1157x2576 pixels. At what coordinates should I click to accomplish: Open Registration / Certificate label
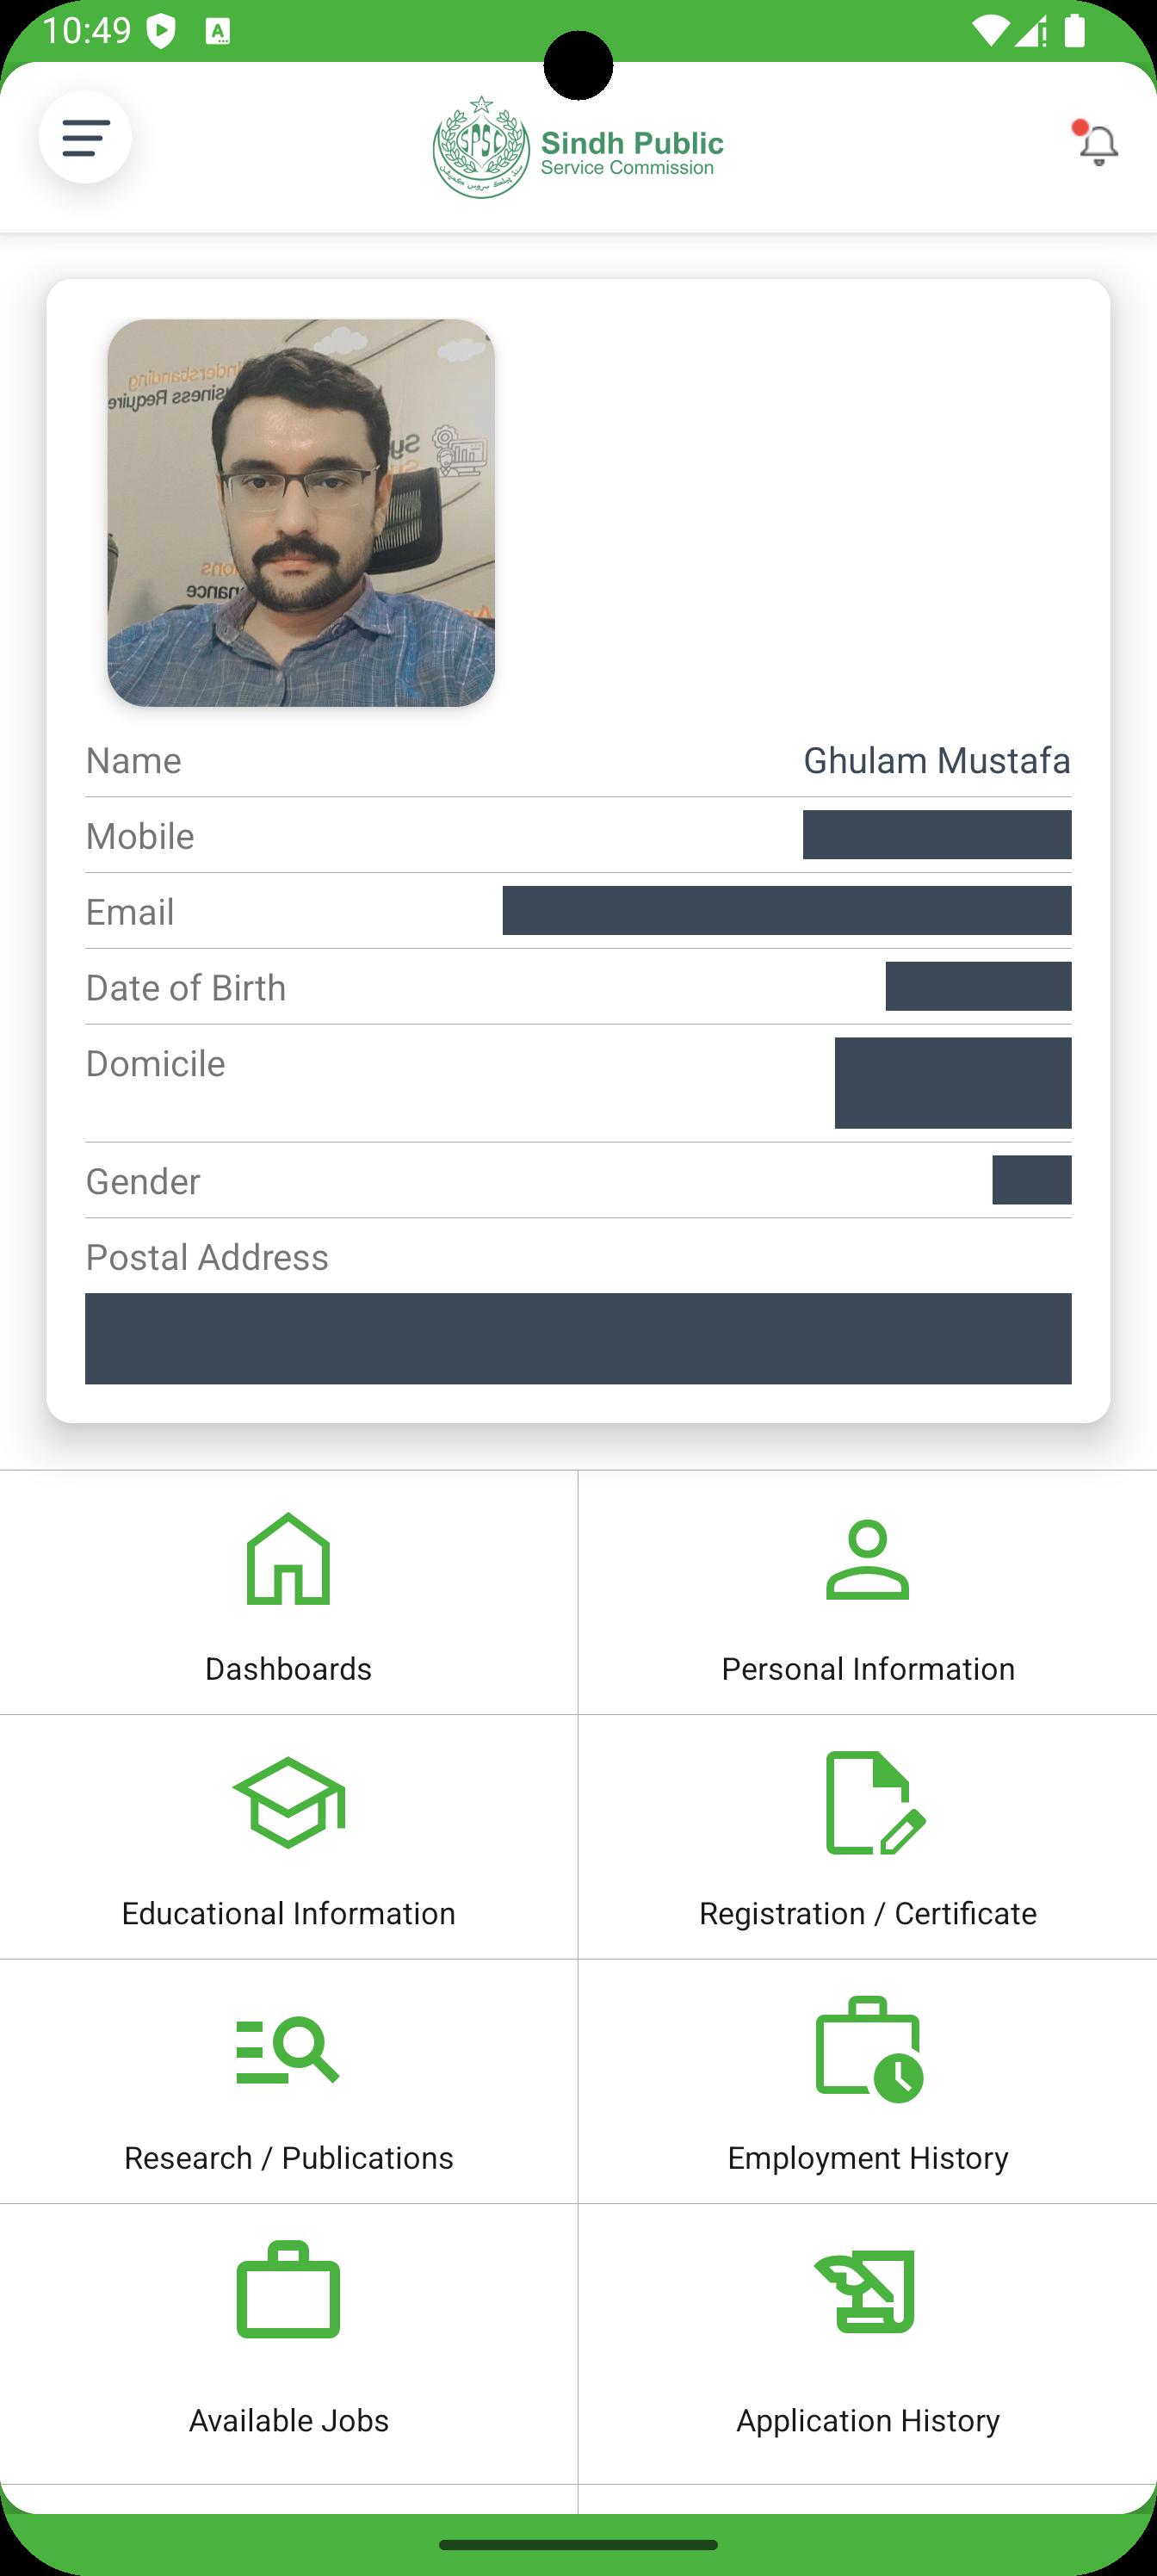[x=868, y=1913]
